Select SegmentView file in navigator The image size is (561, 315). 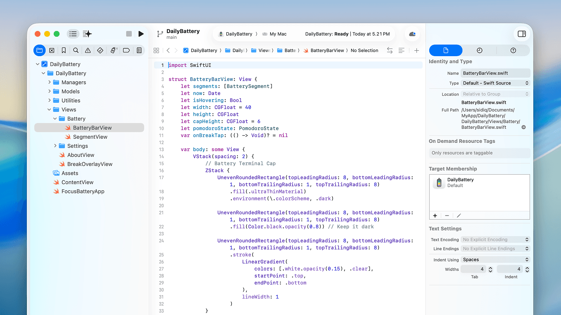click(x=90, y=137)
